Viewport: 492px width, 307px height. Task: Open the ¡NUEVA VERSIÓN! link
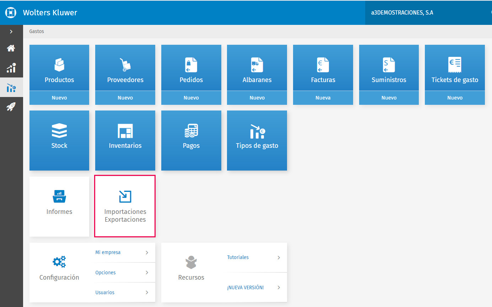[245, 287]
